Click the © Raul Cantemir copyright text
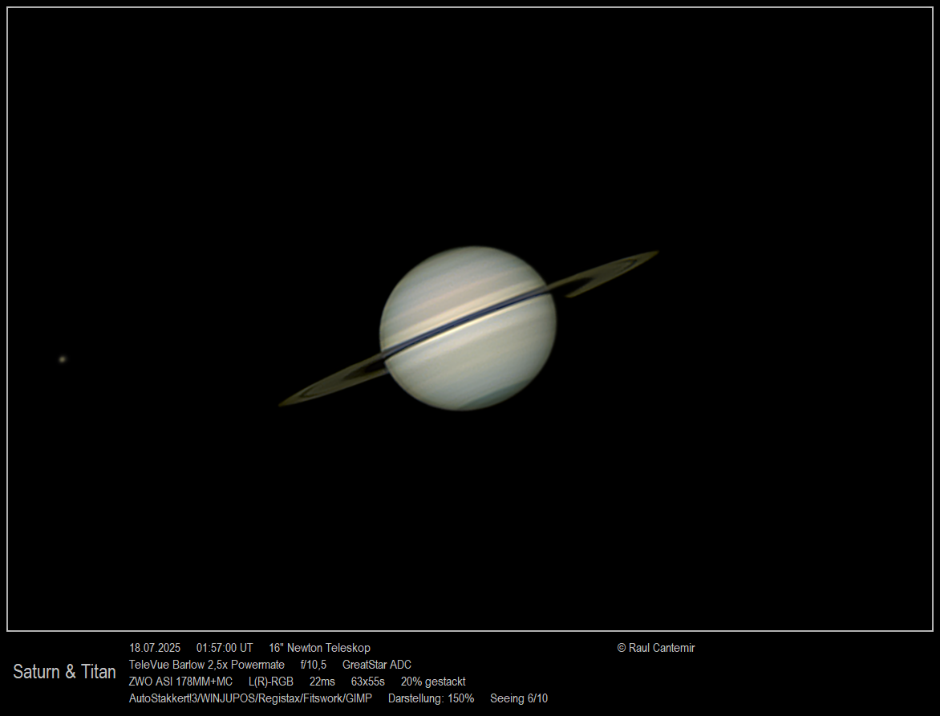Screen dimensions: 940x716 click(x=656, y=648)
